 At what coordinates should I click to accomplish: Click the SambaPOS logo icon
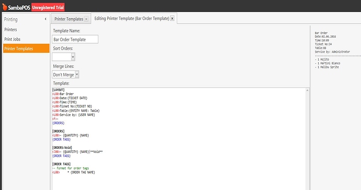(x=5, y=7)
